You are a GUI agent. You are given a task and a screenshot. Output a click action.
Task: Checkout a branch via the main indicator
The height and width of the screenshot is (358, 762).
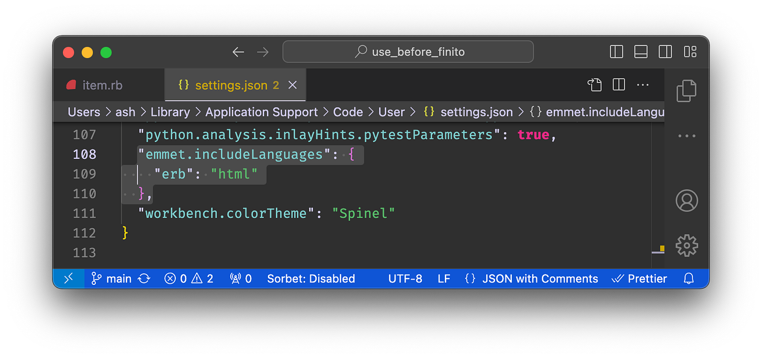pos(111,279)
